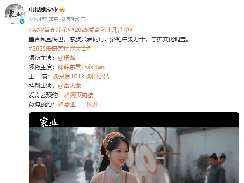Open the 微博视频号 source link

[x=73, y=19]
